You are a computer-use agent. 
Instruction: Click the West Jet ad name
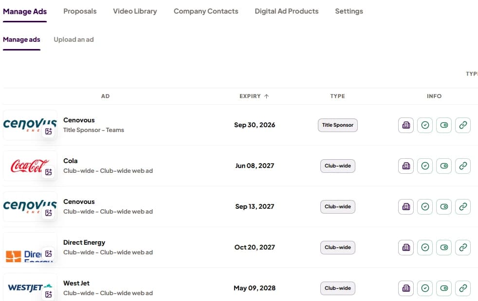tap(76, 284)
